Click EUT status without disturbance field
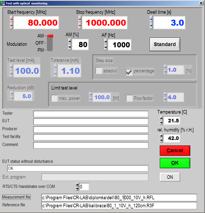205x213 pixels. pyautogui.click(x=78, y=168)
